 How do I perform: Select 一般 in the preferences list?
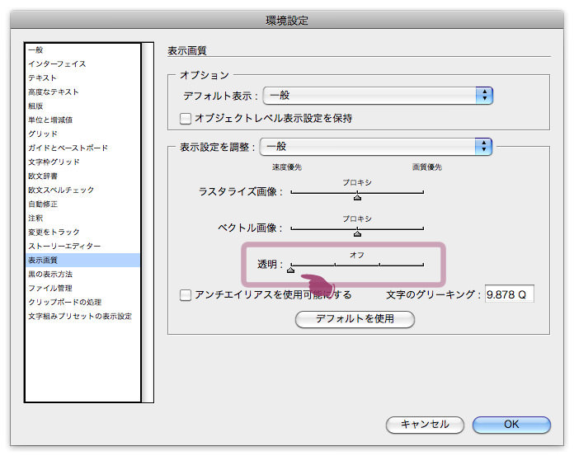coord(83,49)
